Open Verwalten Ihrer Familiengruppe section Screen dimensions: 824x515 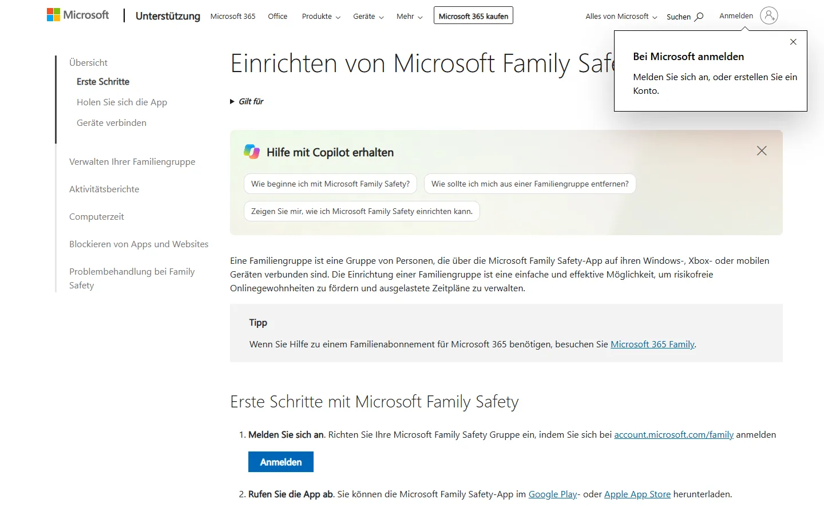click(x=132, y=162)
